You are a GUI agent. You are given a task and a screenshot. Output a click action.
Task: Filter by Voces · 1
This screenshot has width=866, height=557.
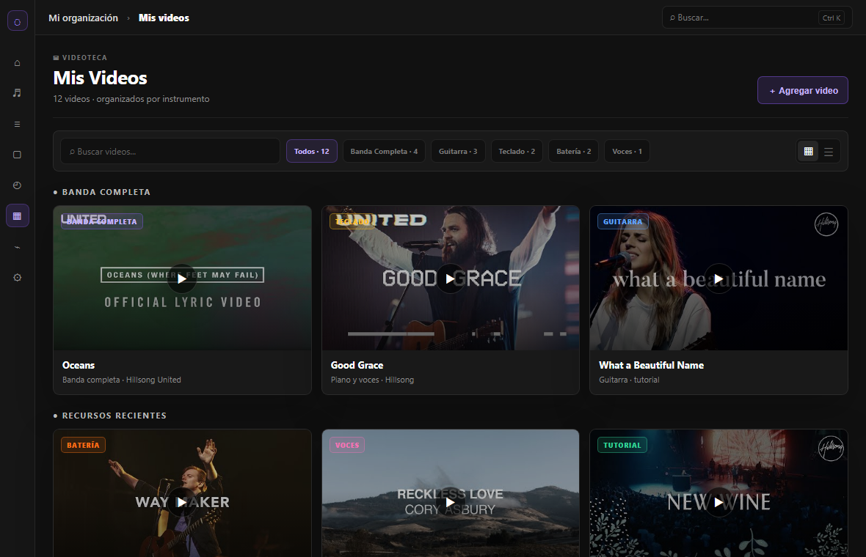pyautogui.click(x=627, y=151)
